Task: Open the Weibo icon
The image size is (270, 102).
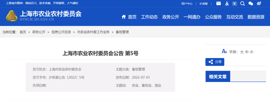Action: tap(259, 4)
